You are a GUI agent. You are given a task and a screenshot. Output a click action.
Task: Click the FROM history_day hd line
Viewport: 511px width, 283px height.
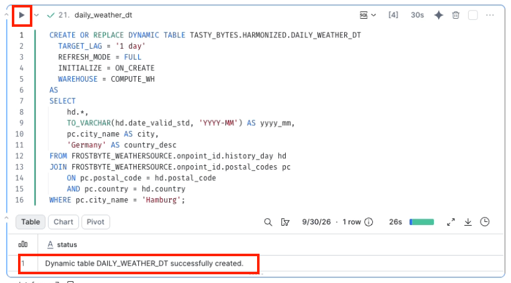[x=168, y=156]
